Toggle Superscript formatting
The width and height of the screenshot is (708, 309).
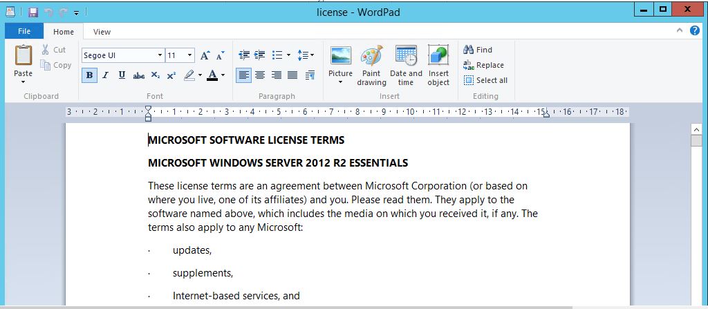tap(171, 75)
